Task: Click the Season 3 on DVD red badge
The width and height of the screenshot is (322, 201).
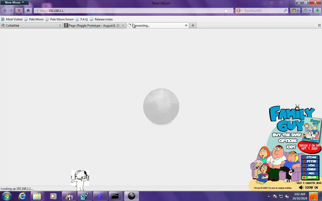Action: [x=309, y=147]
